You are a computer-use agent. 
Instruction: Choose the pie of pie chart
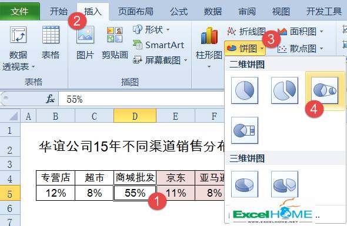point(325,90)
